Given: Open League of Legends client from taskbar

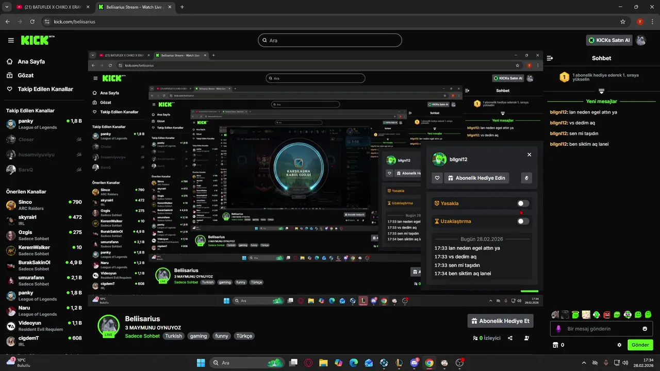Looking at the screenshot, I should click(399, 363).
